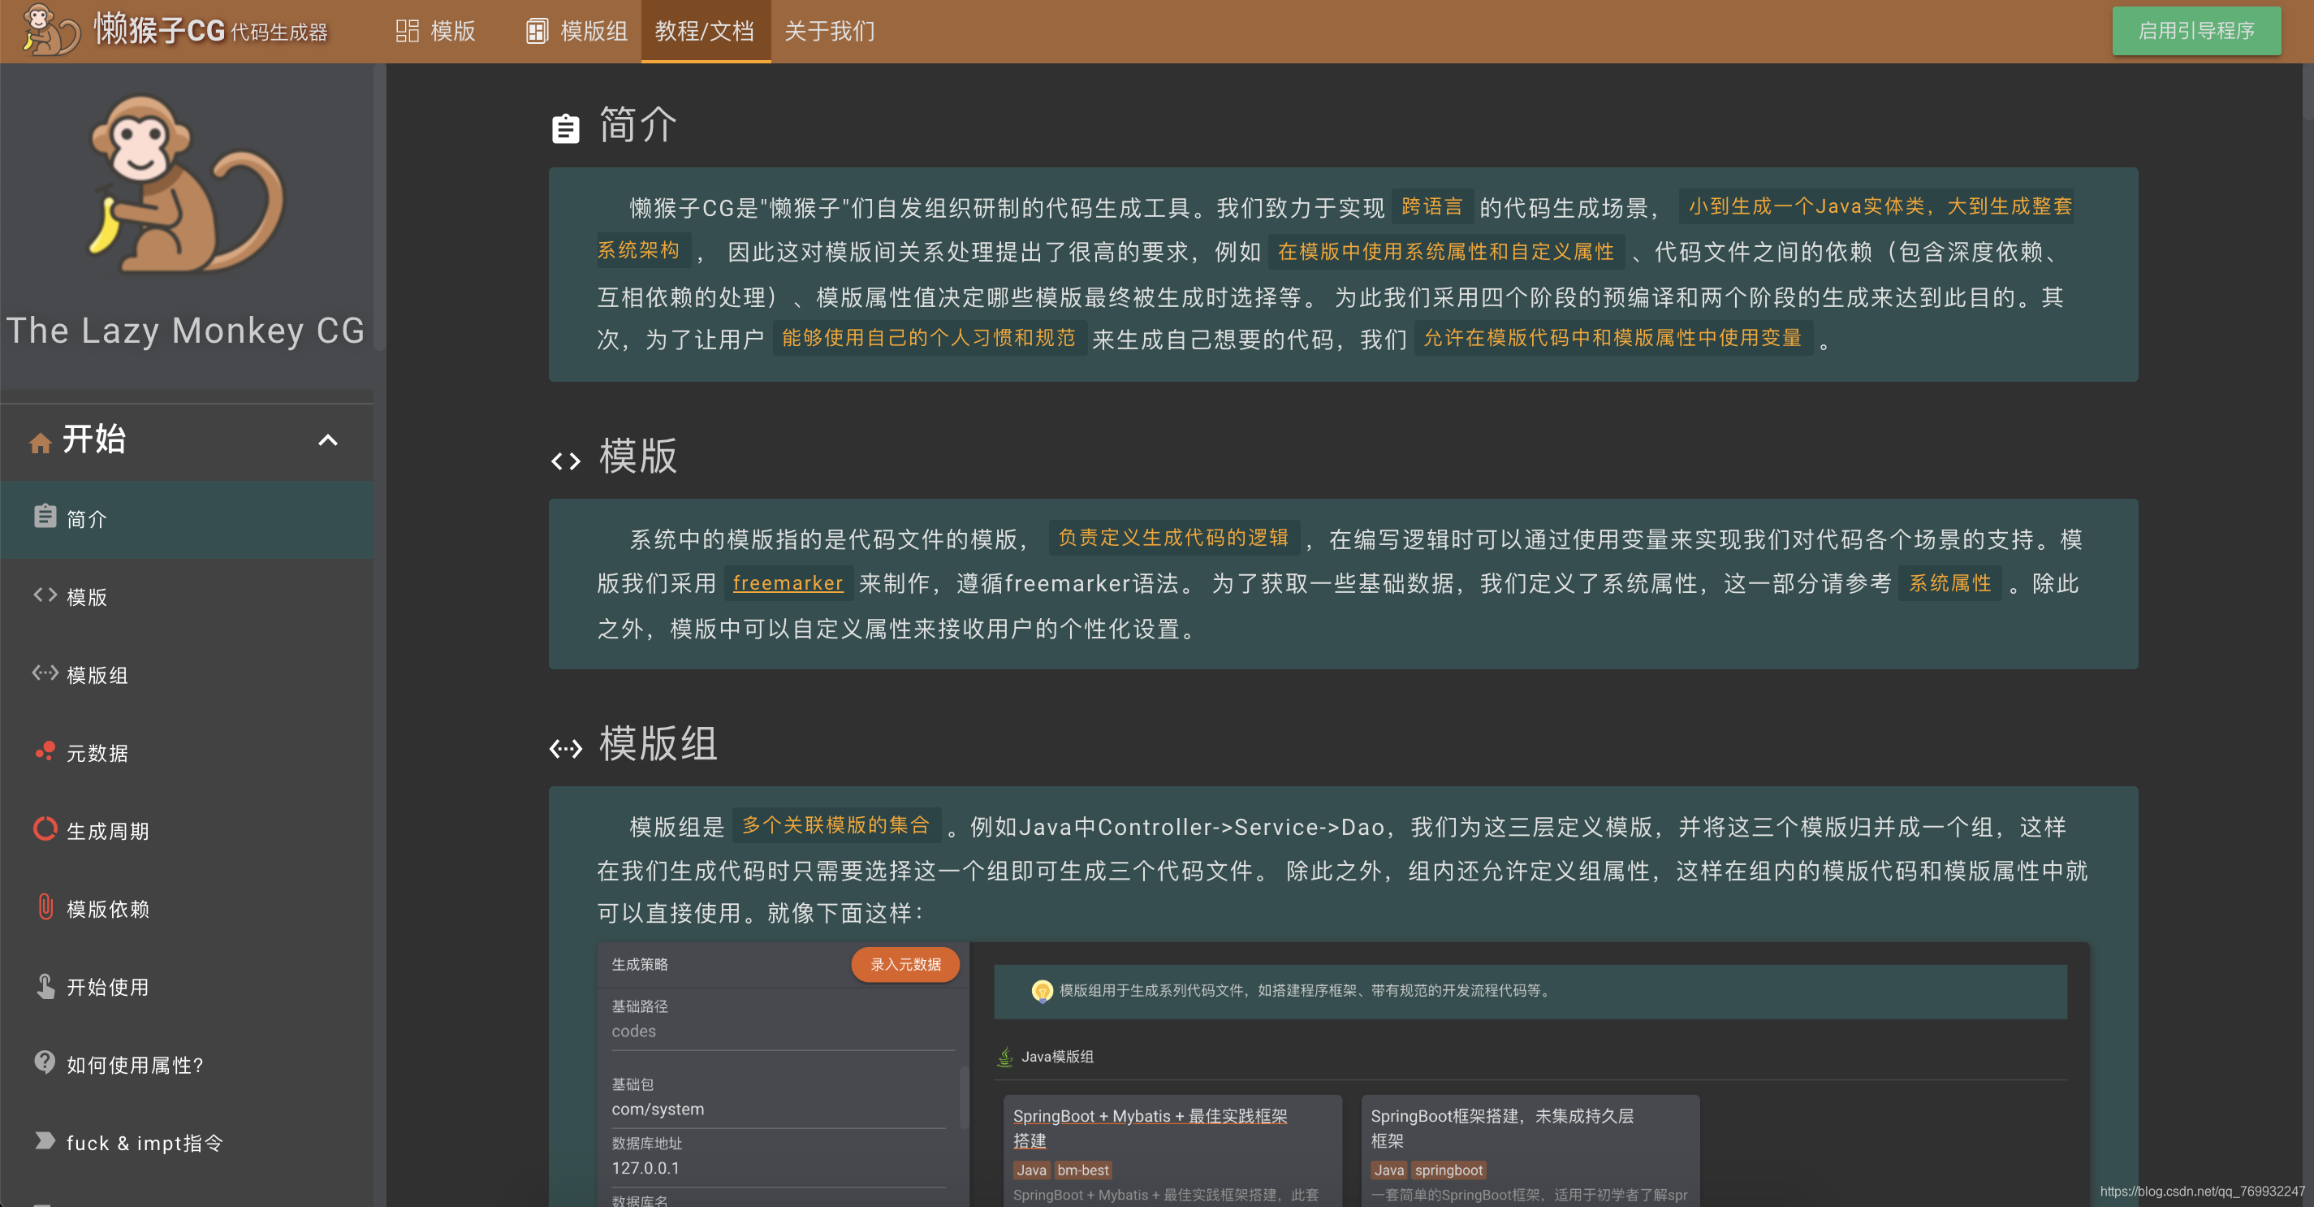
Task: Click the code brackets icon beside 模版 in sidebar
Action: pyautogui.click(x=45, y=596)
